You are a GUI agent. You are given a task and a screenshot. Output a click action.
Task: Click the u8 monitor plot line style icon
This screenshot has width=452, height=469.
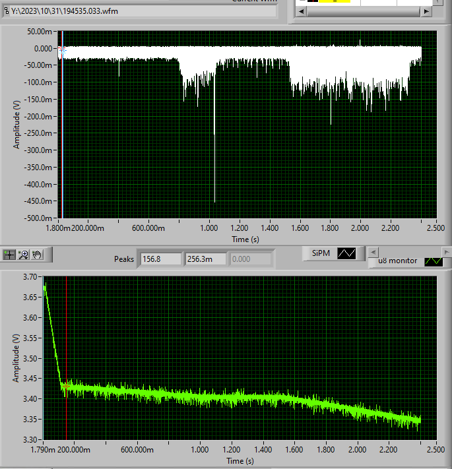pyautogui.click(x=434, y=261)
